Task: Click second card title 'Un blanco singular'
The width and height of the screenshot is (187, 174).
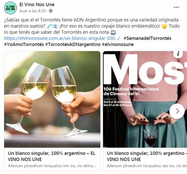Action: tap(147, 156)
